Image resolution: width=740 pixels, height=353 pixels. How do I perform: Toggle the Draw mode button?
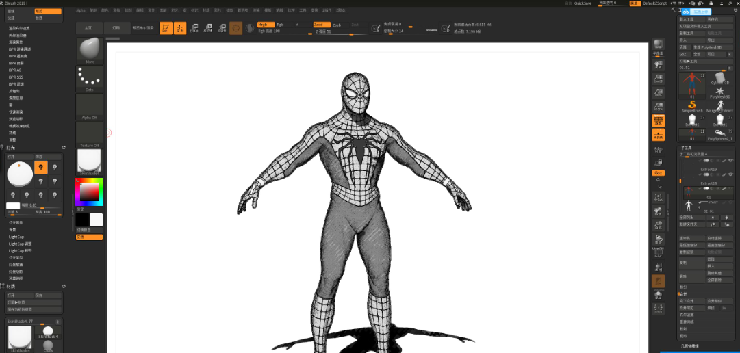[x=180, y=28]
